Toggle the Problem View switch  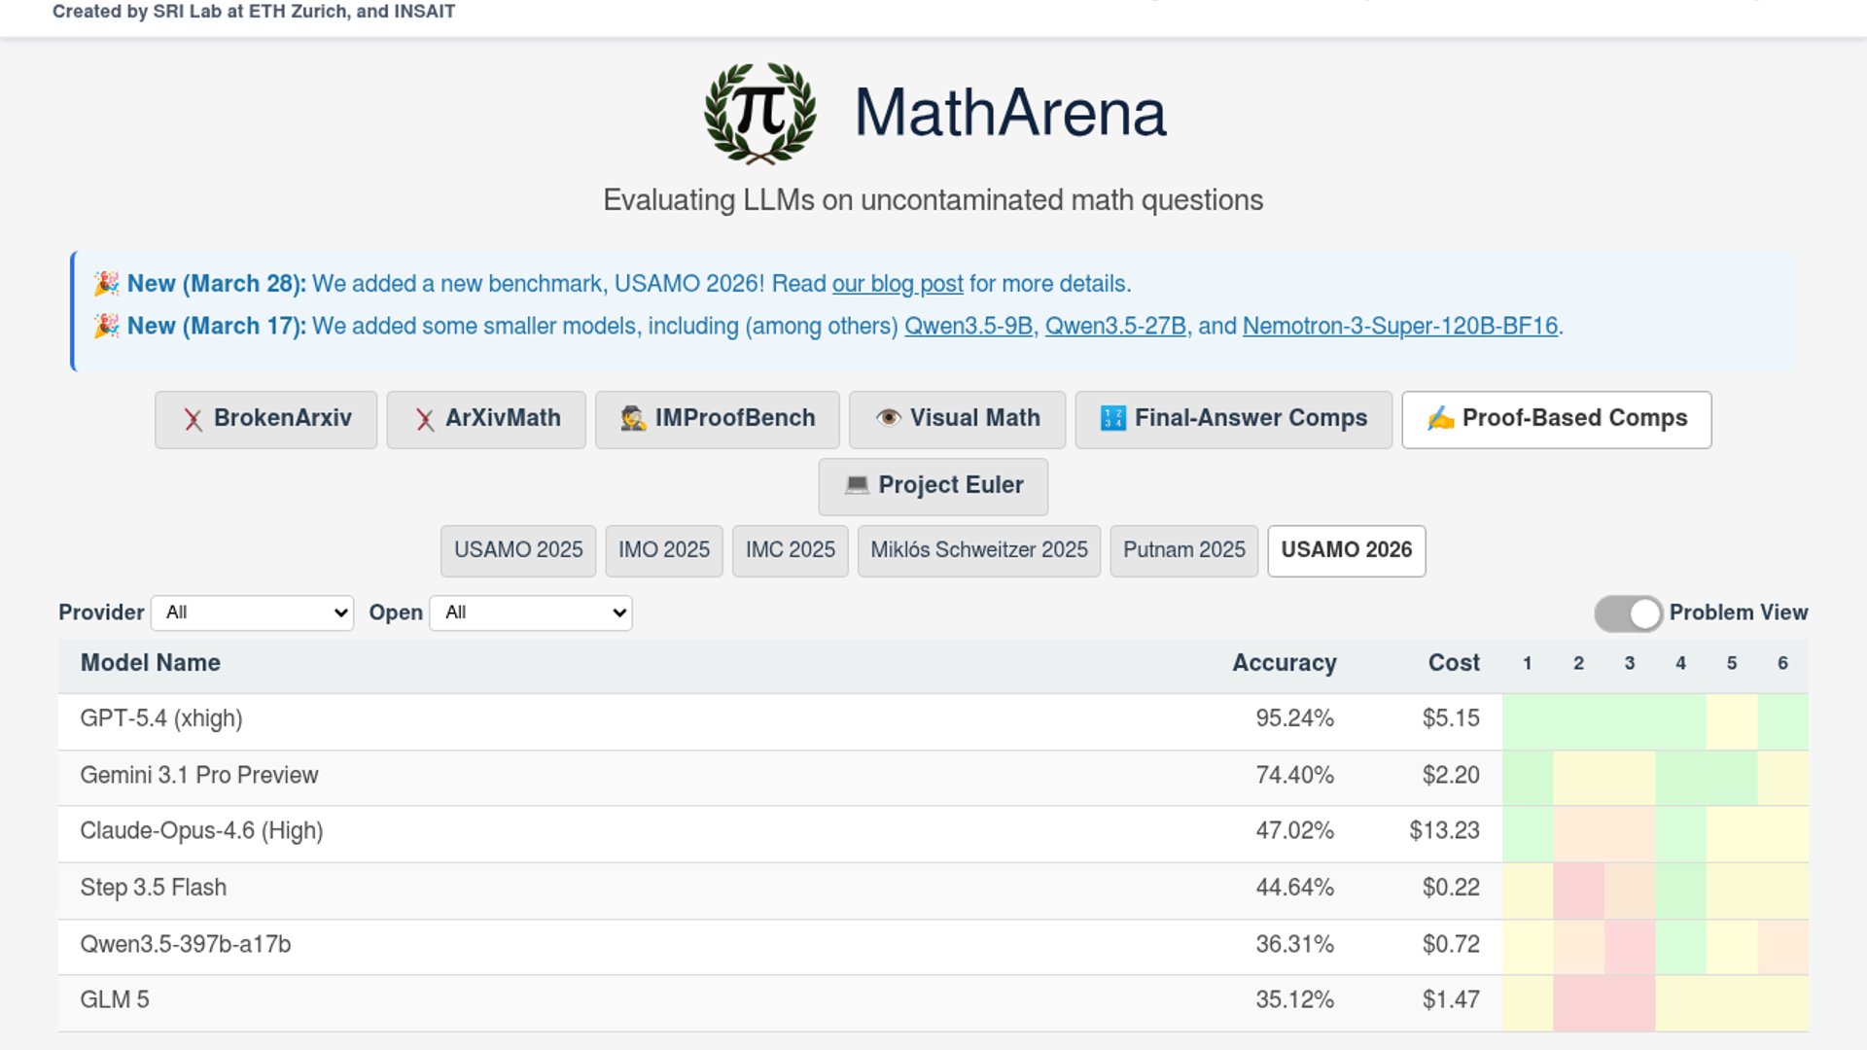tap(1628, 613)
